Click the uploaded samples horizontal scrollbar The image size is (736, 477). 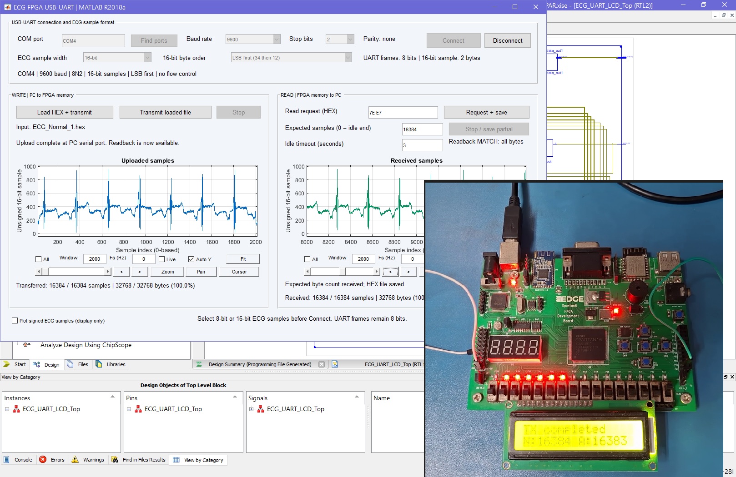[74, 272]
